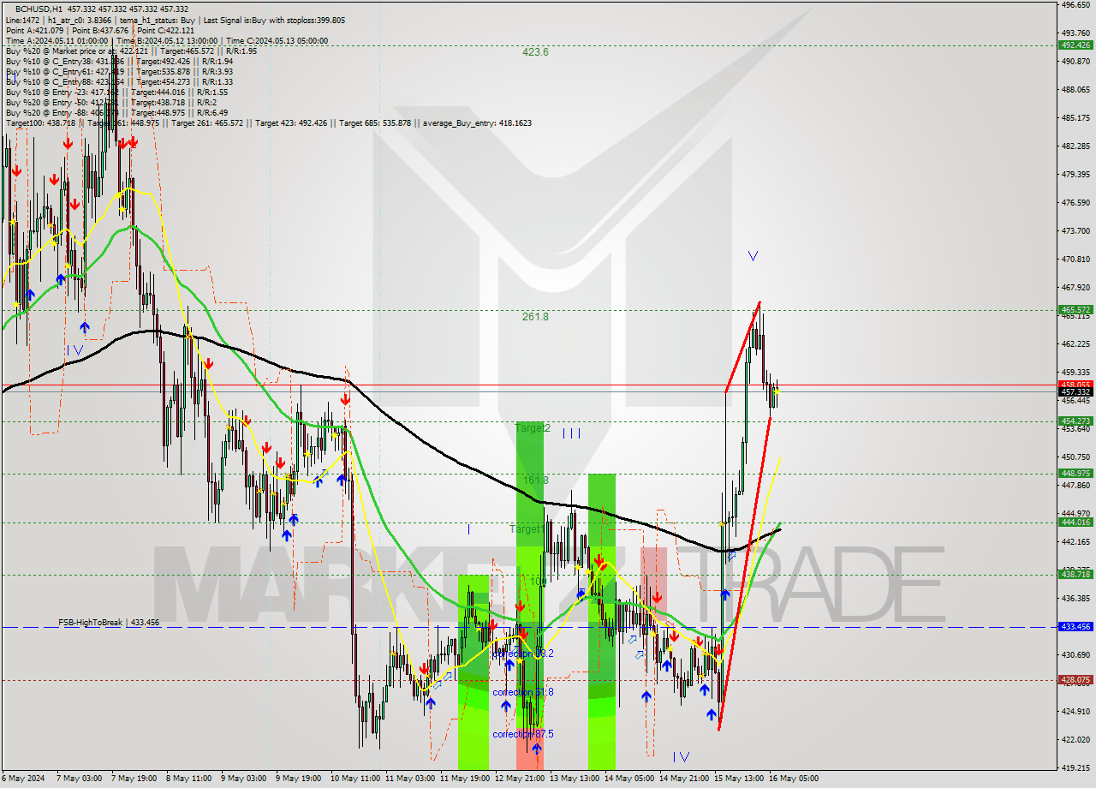Image resolution: width=1096 pixels, height=788 pixels.
Task: Click the blue 'V' wave label above peak
Action: tap(752, 255)
